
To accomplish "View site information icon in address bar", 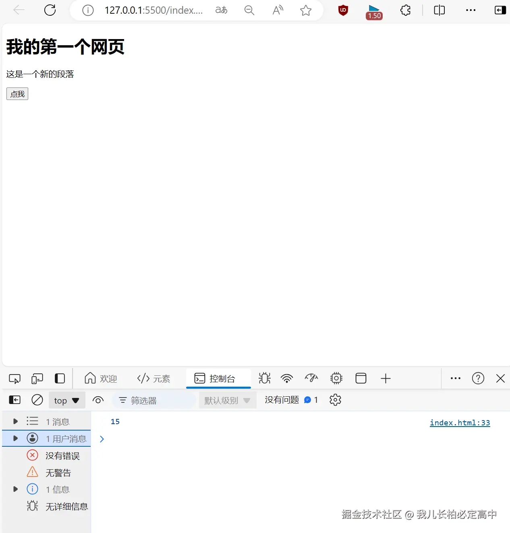I will [88, 10].
